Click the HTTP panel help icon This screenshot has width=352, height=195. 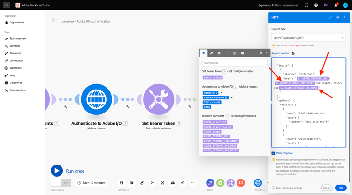coord(337,17)
